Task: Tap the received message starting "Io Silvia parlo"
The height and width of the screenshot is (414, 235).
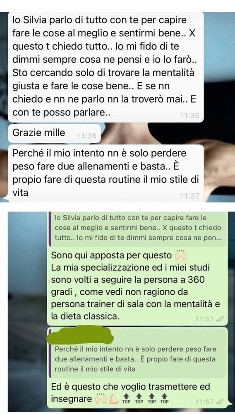Action: pyautogui.click(x=106, y=67)
